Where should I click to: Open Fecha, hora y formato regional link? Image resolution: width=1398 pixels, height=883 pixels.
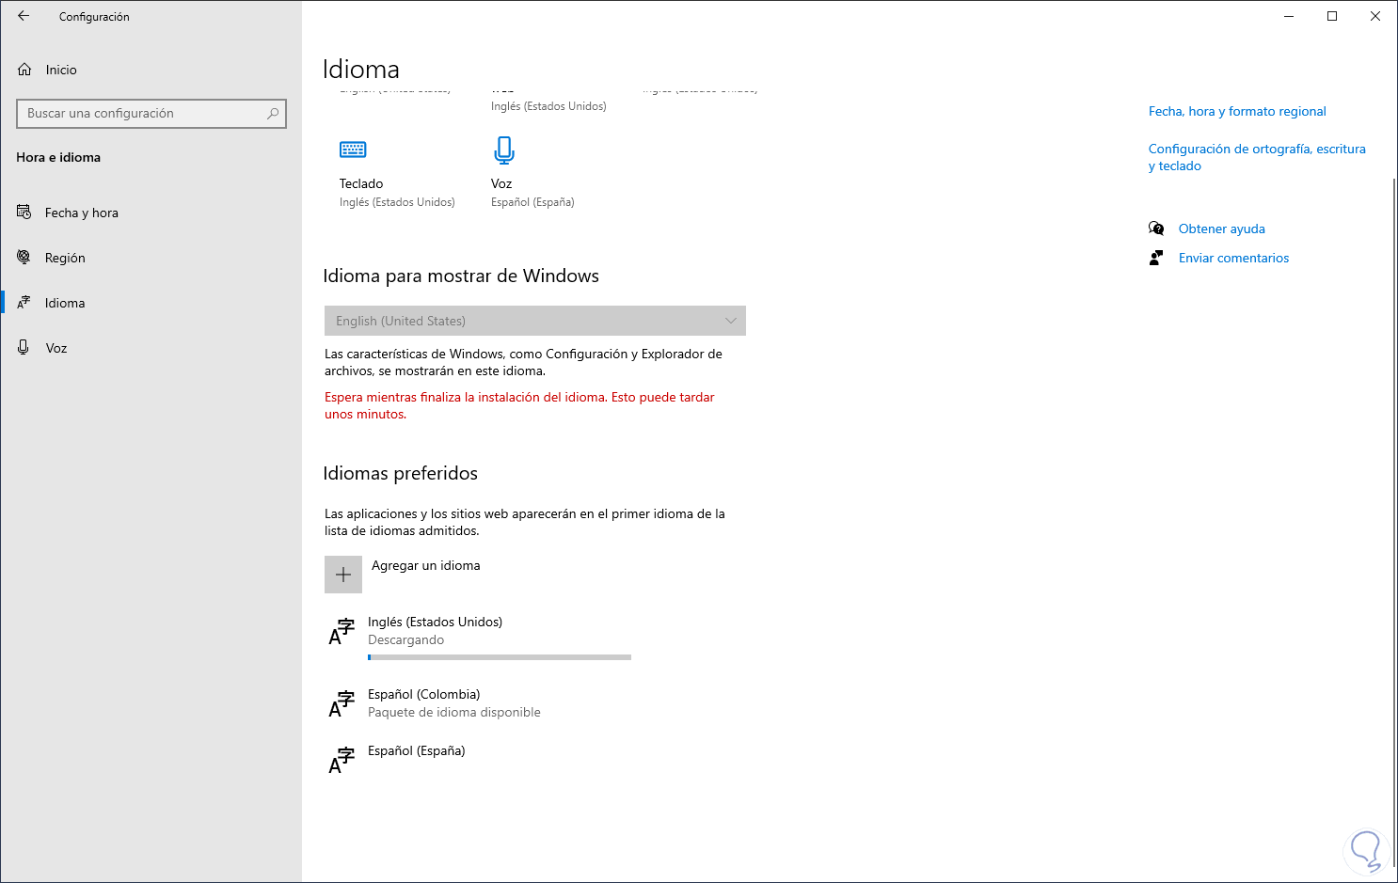tap(1237, 111)
